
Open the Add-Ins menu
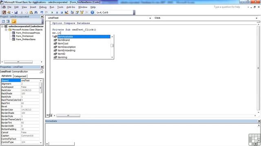point(71,7)
